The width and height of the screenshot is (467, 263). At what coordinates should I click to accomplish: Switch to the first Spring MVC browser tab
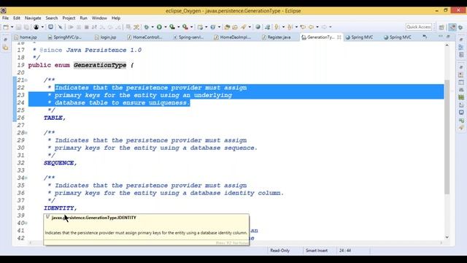click(x=359, y=37)
